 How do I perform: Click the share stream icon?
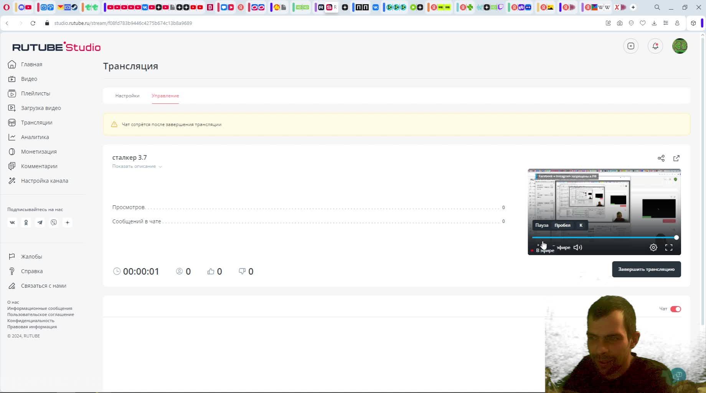tap(661, 158)
